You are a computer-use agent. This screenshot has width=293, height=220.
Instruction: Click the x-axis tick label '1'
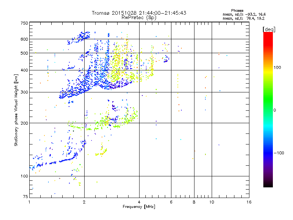[29, 202]
